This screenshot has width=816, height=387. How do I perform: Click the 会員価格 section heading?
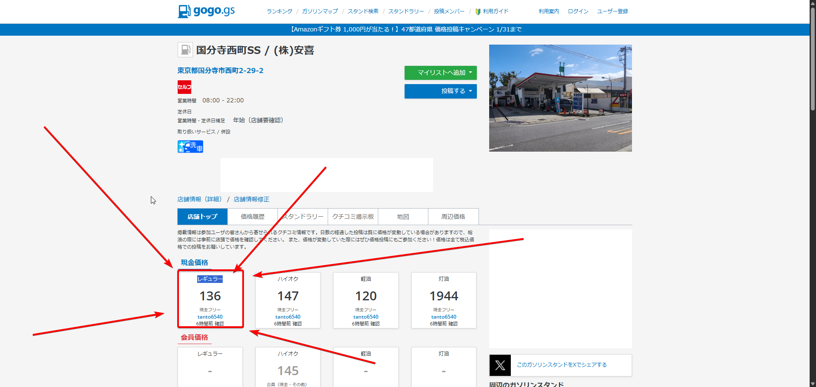[194, 337]
